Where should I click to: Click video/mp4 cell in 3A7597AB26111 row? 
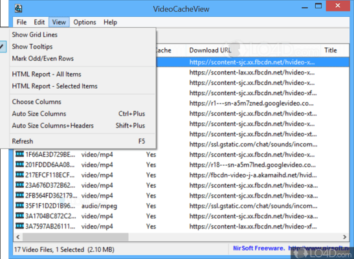pos(97,227)
